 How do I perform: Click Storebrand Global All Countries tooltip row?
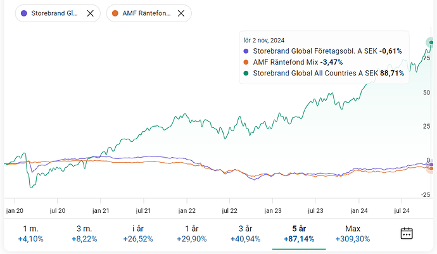[324, 73]
